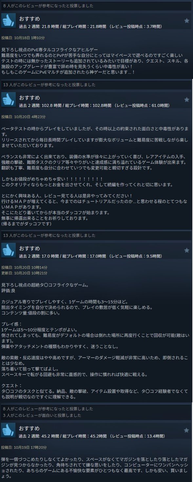Open おすすめ title of 102.8-hour review
The image size is (193, 482).
(x=29, y=97)
